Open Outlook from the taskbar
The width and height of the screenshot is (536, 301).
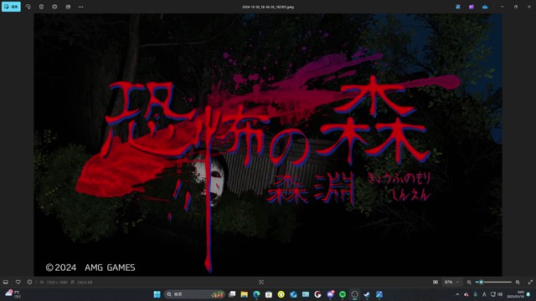tap(293, 294)
